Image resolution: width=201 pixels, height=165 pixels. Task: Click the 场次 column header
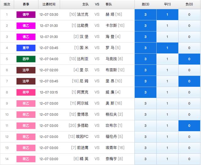click(x=7, y=4)
